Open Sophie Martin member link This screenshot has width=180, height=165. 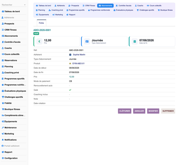[79, 54]
